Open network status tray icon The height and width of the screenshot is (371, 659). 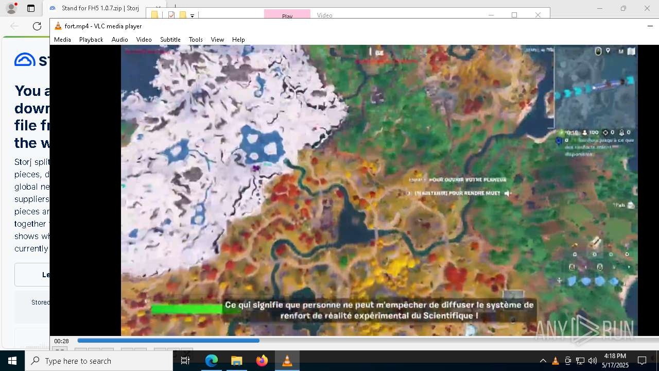pyautogui.click(x=580, y=361)
